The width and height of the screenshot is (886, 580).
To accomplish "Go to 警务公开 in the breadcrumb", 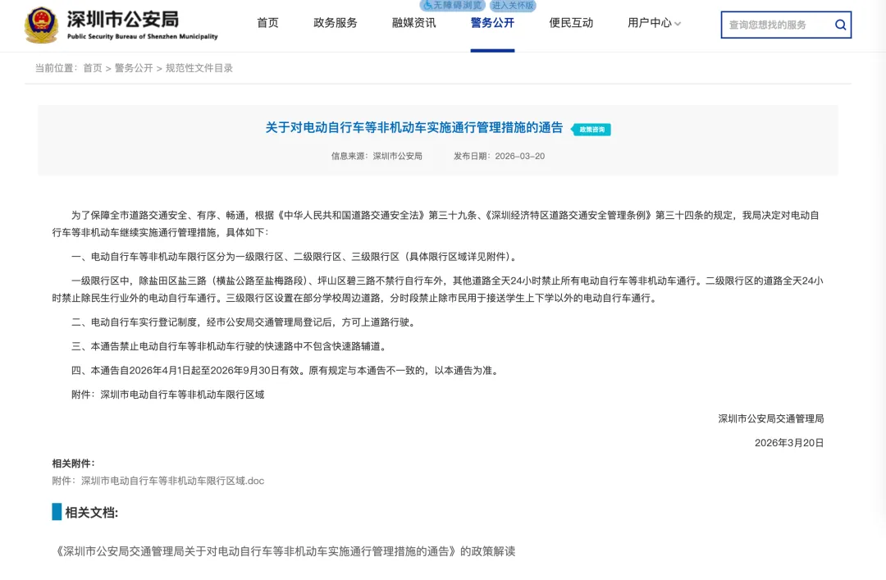I will [x=134, y=68].
